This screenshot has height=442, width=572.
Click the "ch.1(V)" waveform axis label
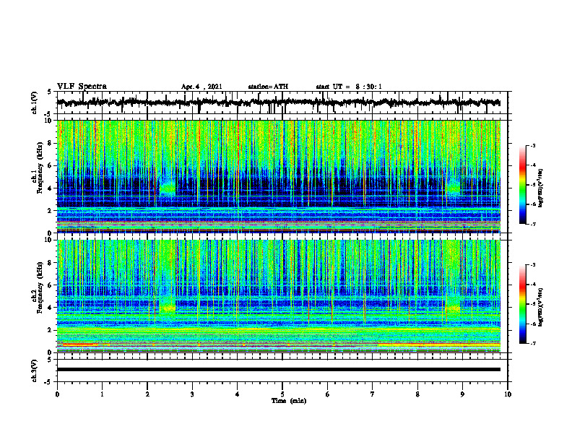coord(35,103)
